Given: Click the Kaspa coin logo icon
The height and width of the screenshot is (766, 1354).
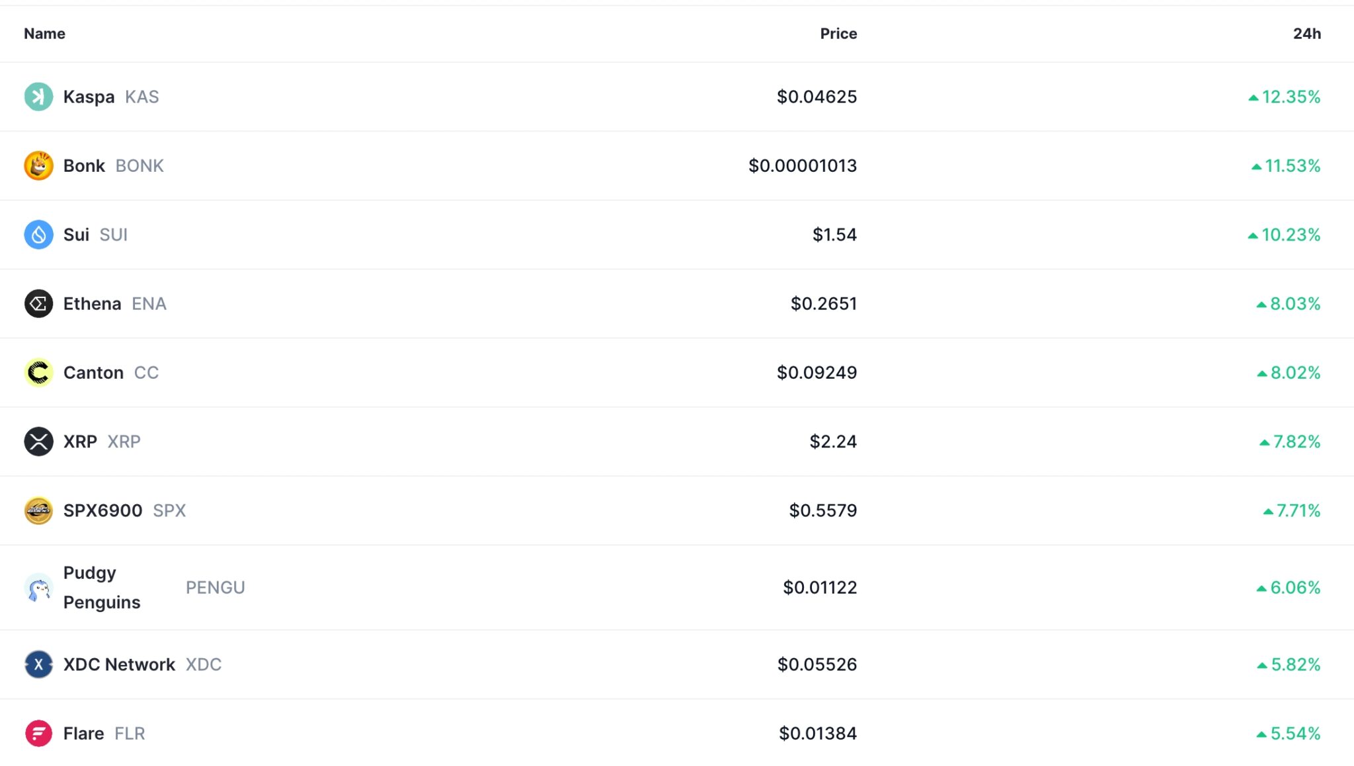Looking at the screenshot, I should coord(38,96).
